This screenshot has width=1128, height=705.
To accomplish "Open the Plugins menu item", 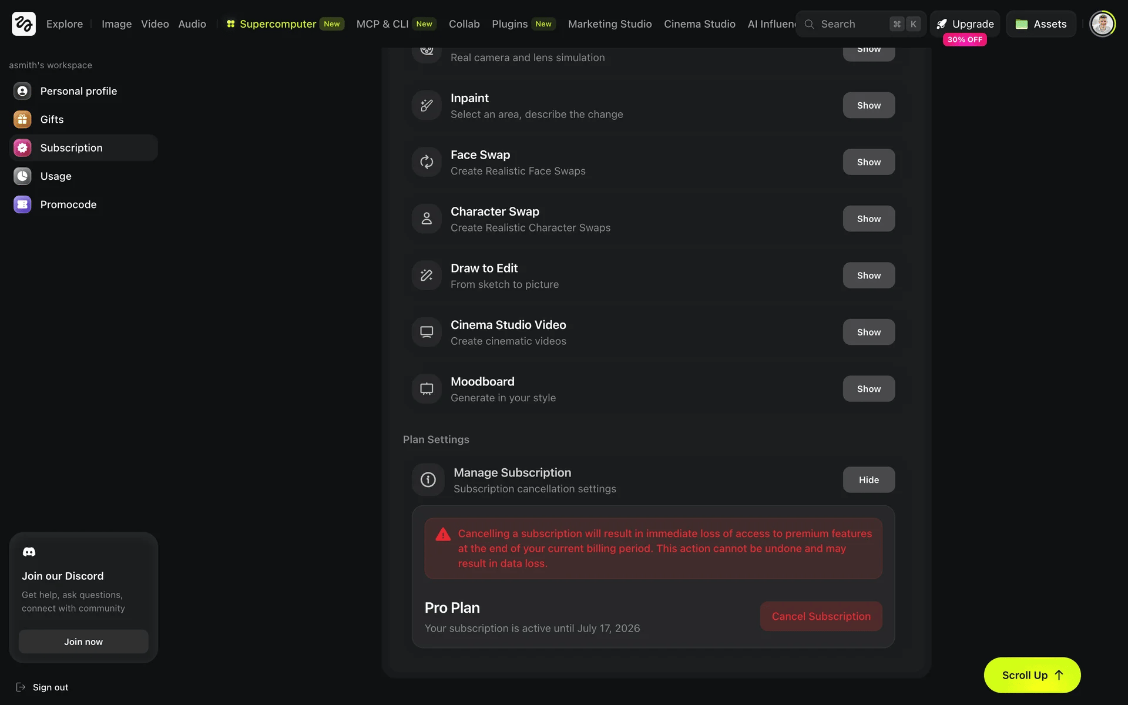I will point(523,24).
